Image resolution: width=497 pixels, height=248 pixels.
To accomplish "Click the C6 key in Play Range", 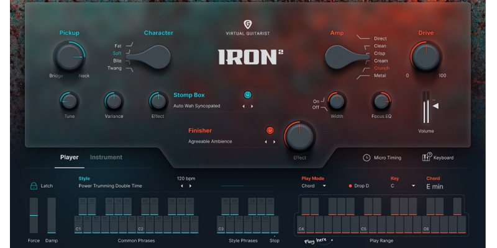I will click(426, 225).
